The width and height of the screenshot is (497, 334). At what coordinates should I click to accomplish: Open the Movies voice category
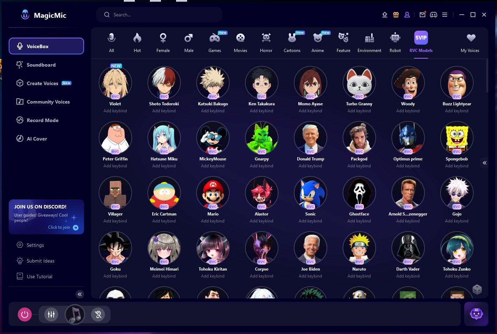coord(240,42)
